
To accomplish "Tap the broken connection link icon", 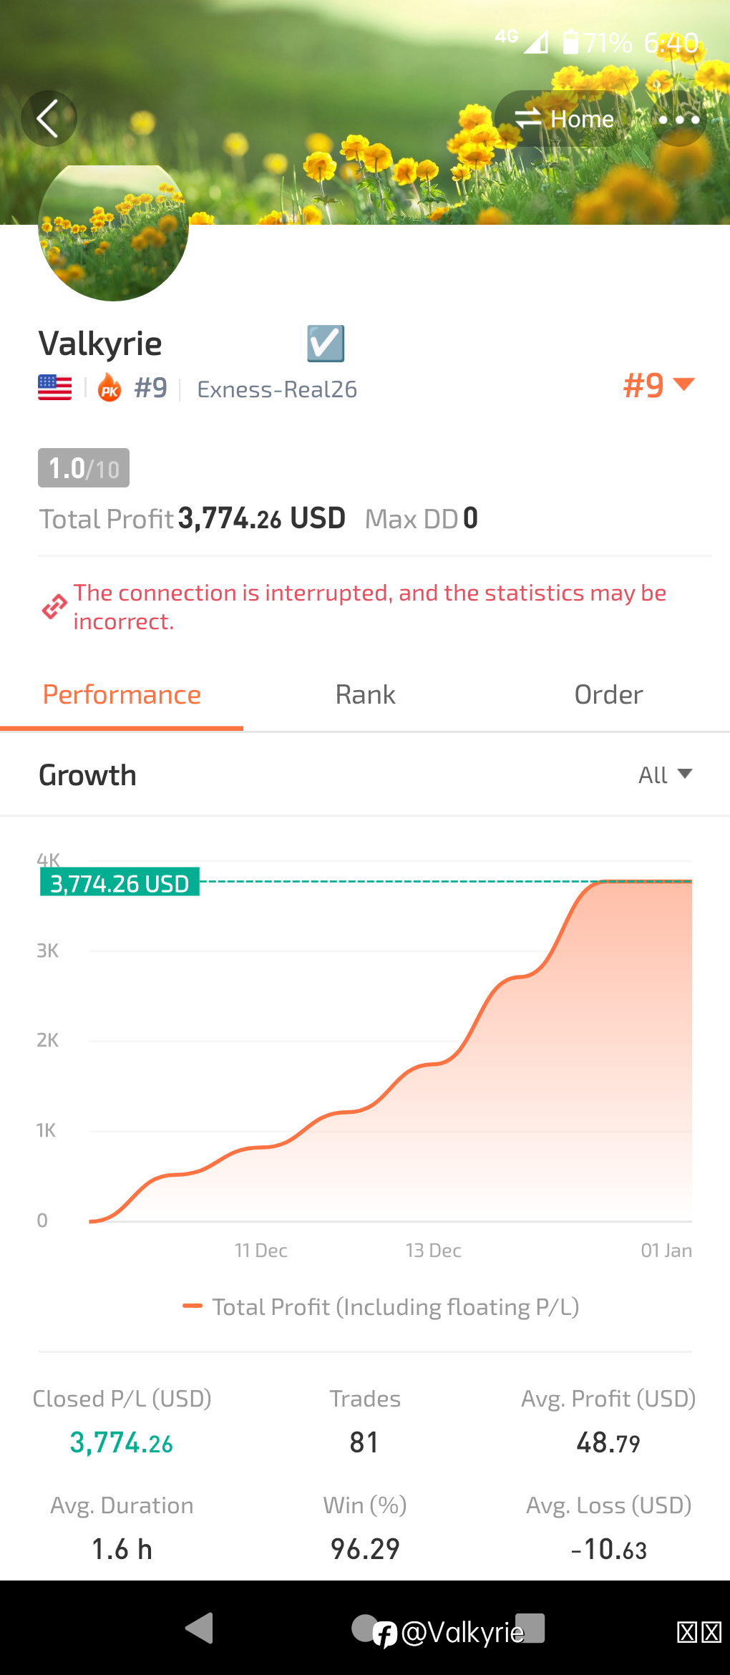I will (x=54, y=607).
